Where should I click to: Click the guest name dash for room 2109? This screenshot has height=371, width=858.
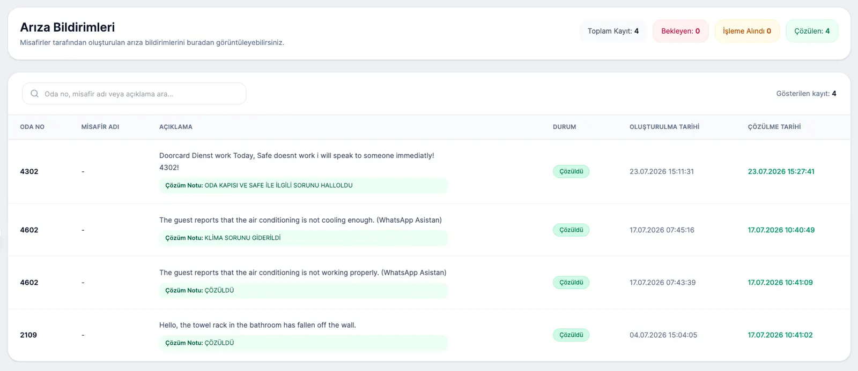pyautogui.click(x=83, y=335)
